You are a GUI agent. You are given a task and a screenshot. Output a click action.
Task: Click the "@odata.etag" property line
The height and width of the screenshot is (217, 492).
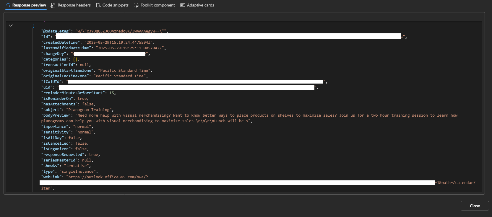click(105, 31)
